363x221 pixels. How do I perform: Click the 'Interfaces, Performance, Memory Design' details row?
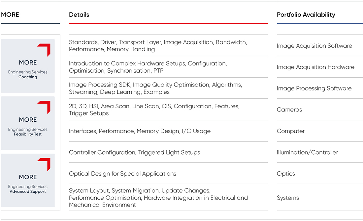pos(140,131)
